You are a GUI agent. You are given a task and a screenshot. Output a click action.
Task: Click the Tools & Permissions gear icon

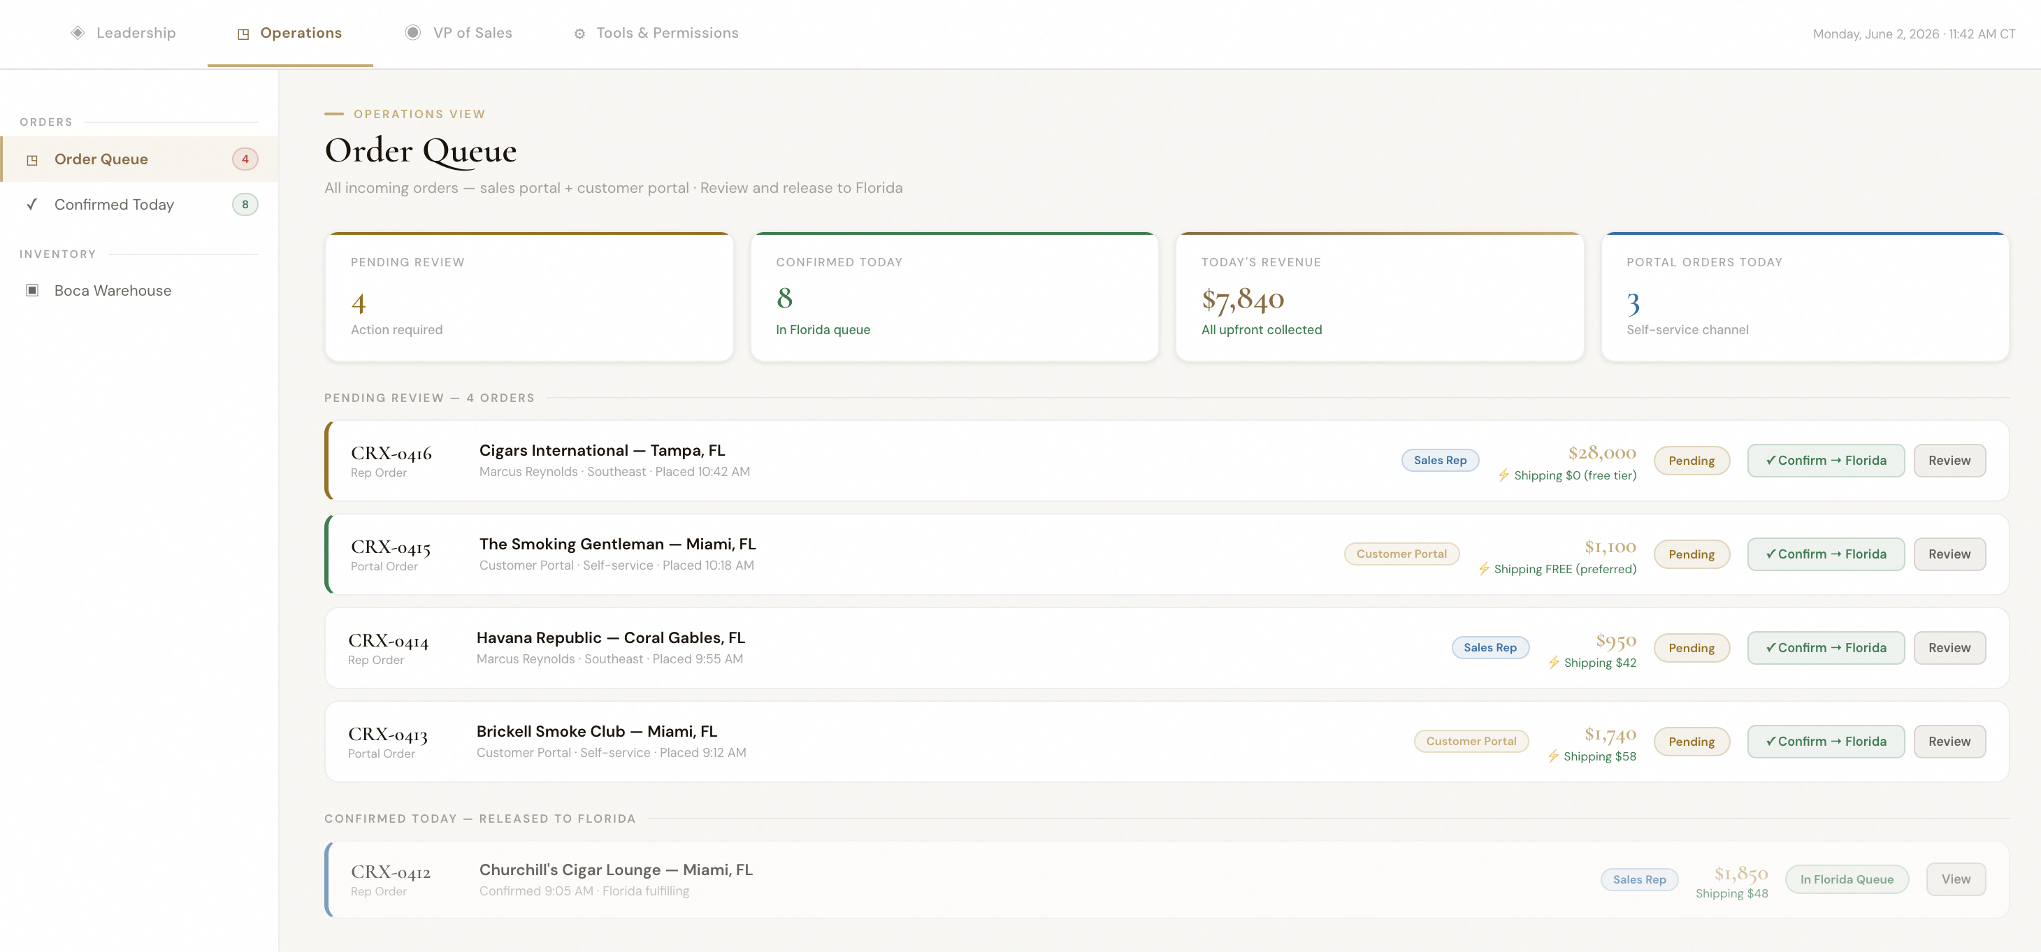(x=580, y=34)
